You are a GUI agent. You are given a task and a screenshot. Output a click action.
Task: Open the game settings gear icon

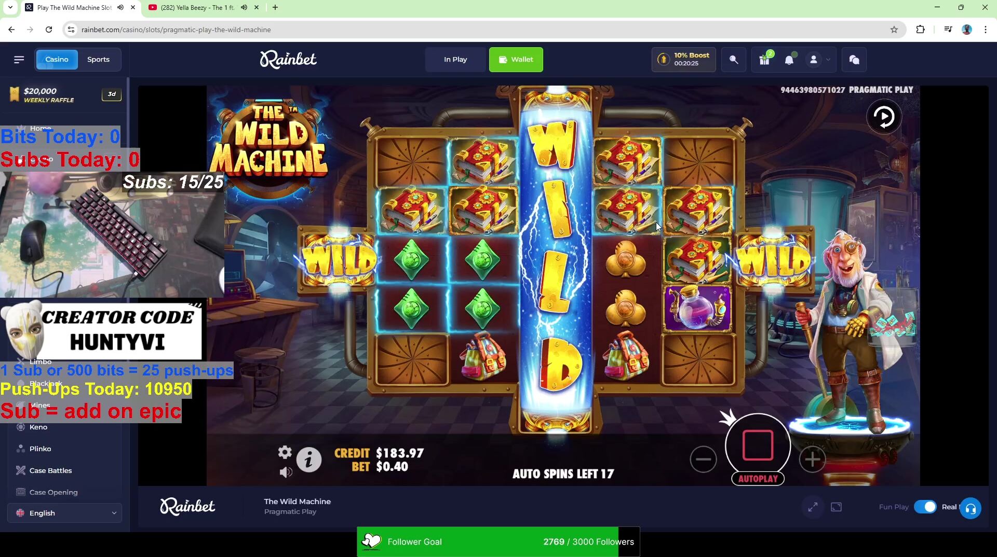[x=285, y=452]
